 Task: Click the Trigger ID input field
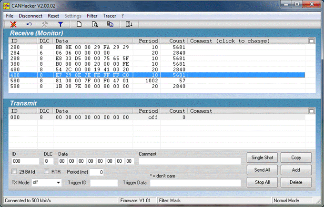(x=104, y=183)
